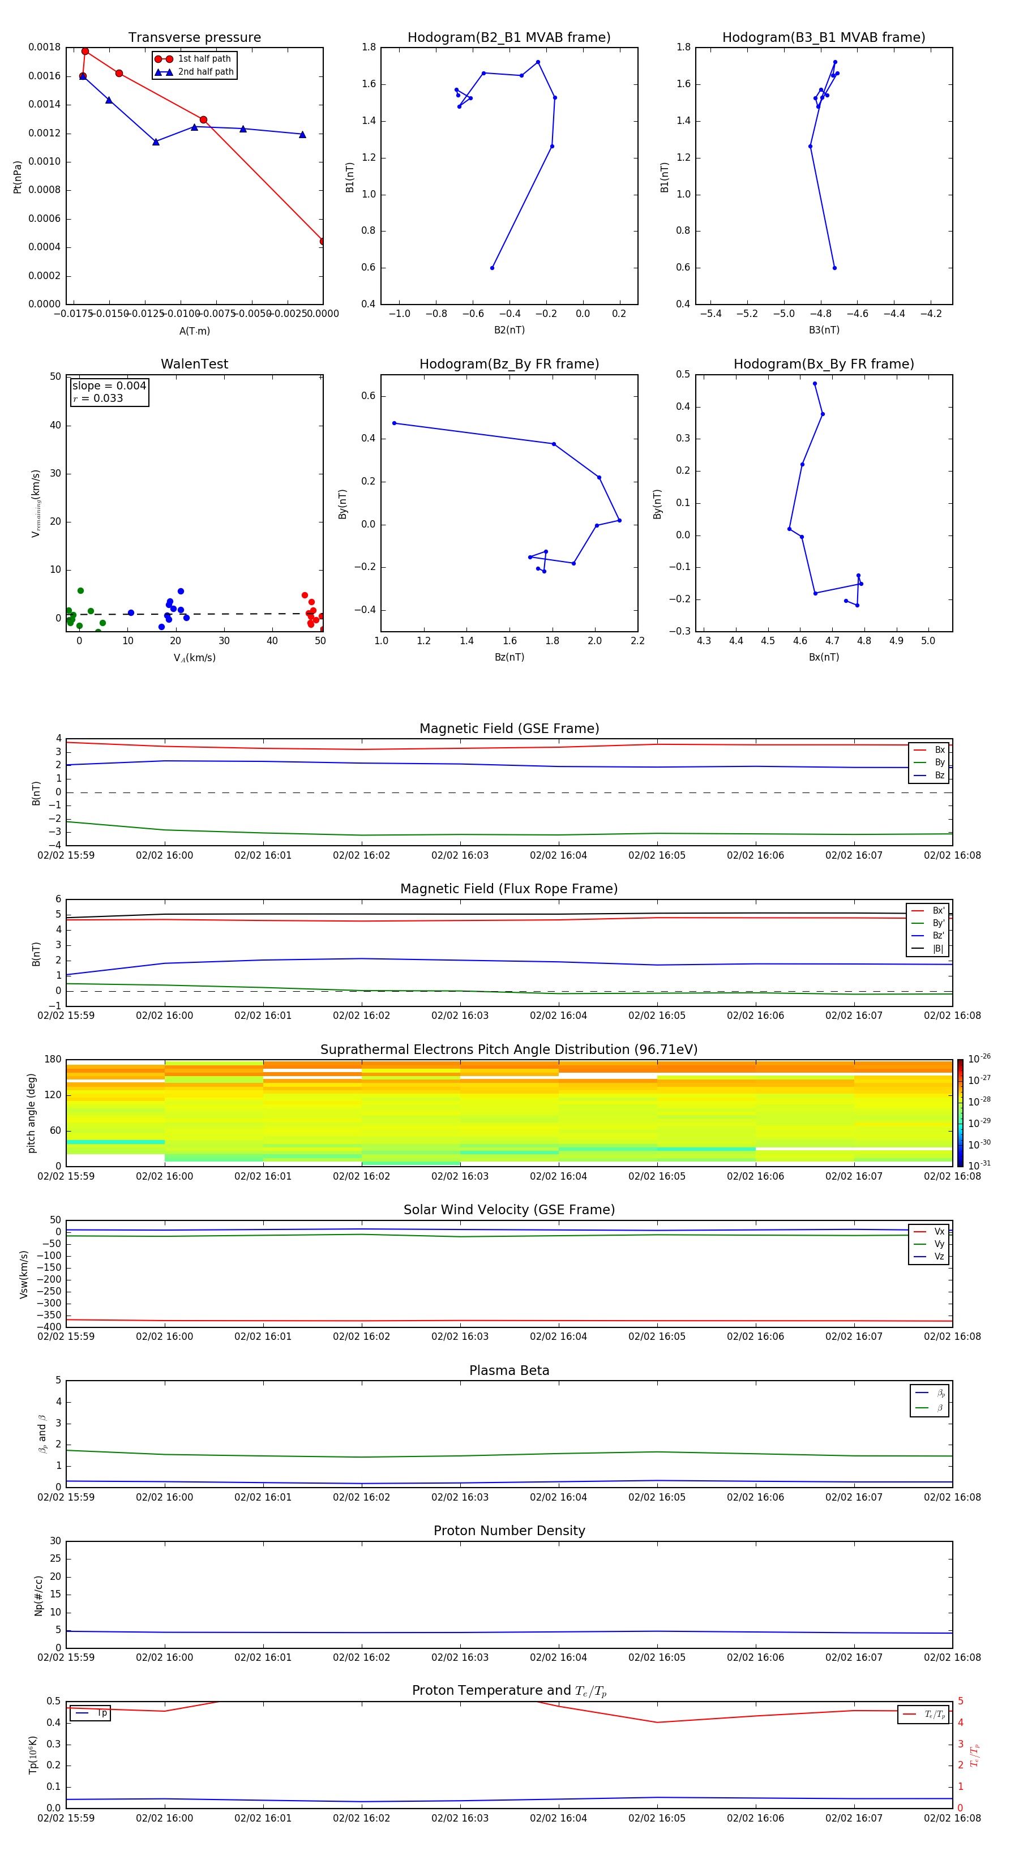
Task: Click the lowest point of B2_B1 hodogram
Action: 492,268
